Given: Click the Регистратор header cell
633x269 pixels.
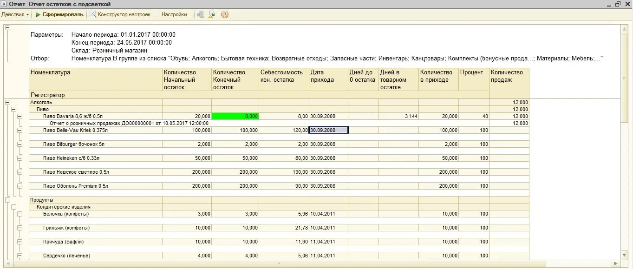Looking at the screenshot, I should coord(259,95).
